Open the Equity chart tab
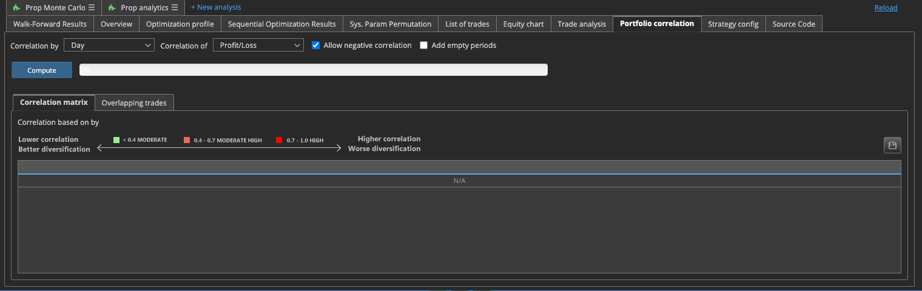Viewport: 922px width, 291px height. point(523,24)
